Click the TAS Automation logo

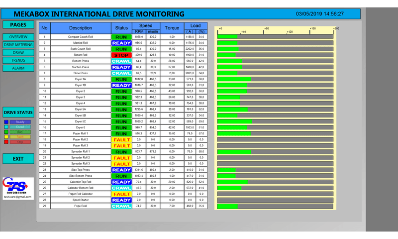pos(18,186)
